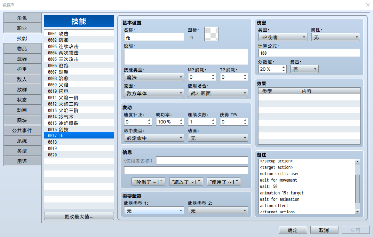Viewport: 373px width, 237px height.
Task: Increase the 获得 TP spinner value
Action: click(245, 120)
